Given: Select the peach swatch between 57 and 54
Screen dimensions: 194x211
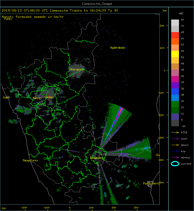Looking at the screenshot, I should [x=175, y=48].
